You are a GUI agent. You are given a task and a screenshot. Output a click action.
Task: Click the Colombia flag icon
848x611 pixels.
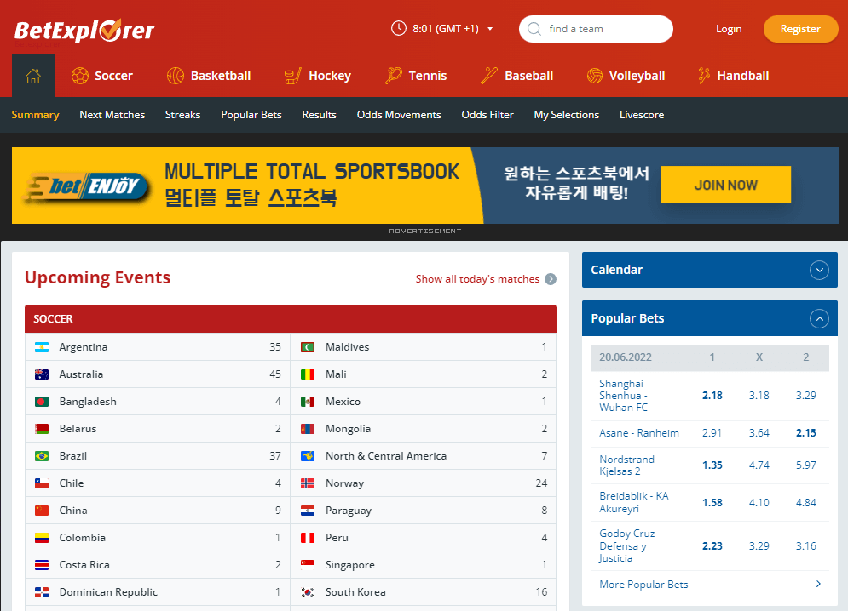(x=42, y=538)
